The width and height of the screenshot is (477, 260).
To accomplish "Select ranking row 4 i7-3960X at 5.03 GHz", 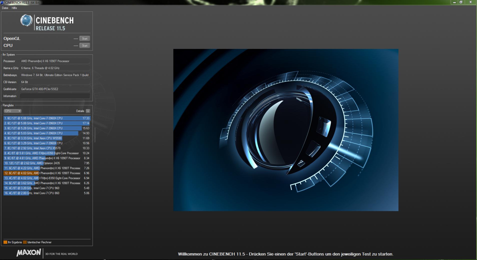I will click(47, 133).
